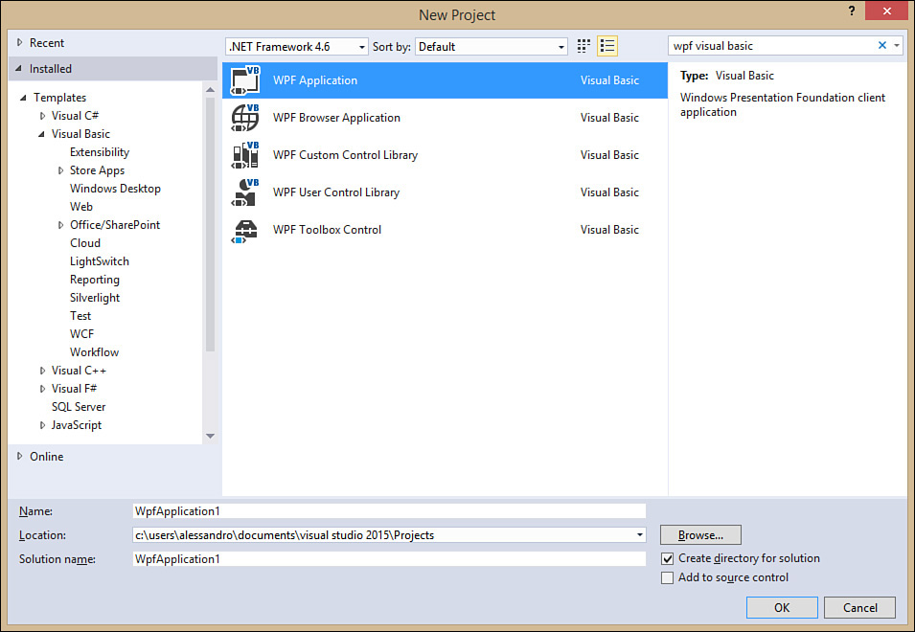Open the .NET Framework 4.6 dropdown

pos(297,46)
